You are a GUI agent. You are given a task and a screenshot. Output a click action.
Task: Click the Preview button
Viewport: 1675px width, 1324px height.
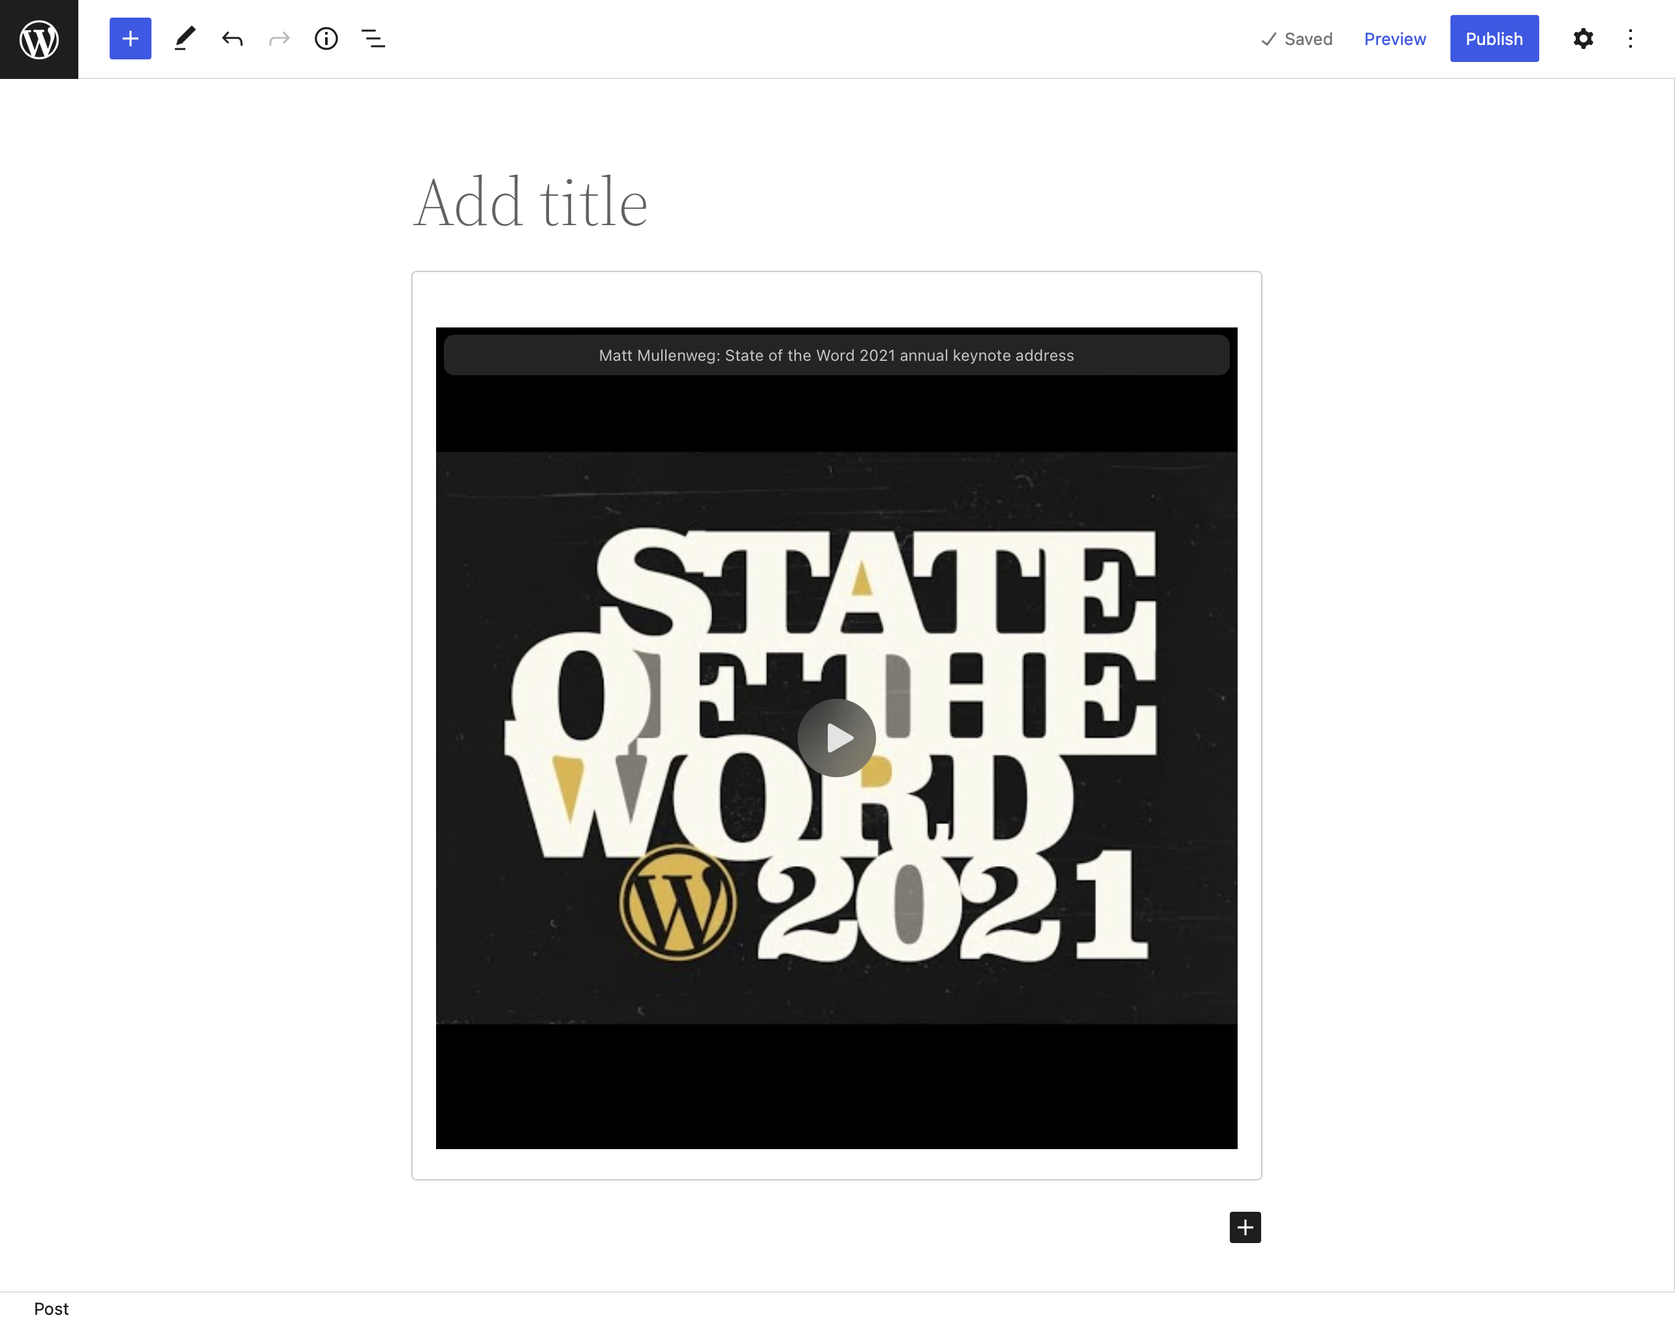[1395, 38]
